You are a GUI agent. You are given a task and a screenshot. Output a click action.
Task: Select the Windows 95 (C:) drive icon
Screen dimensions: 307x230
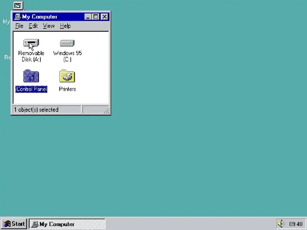[67, 43]
